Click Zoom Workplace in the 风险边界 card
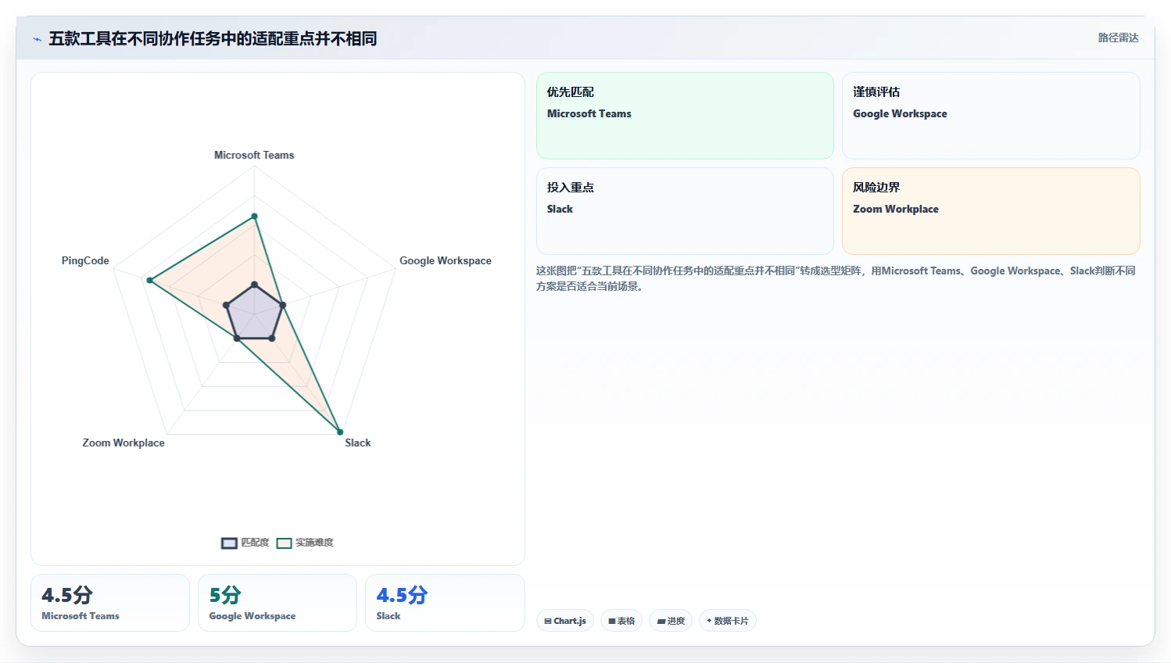 click(x=896, y=209)
